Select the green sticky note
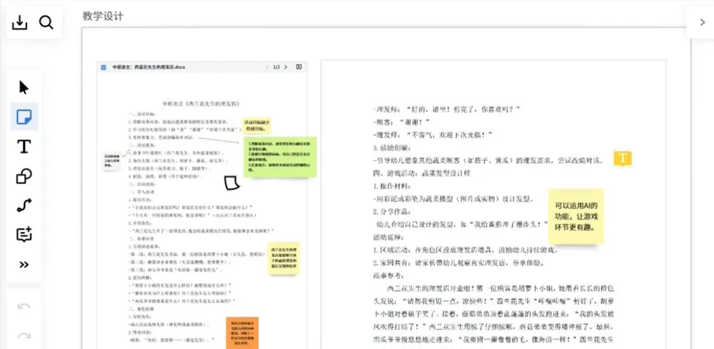 [x=280, y=157]
